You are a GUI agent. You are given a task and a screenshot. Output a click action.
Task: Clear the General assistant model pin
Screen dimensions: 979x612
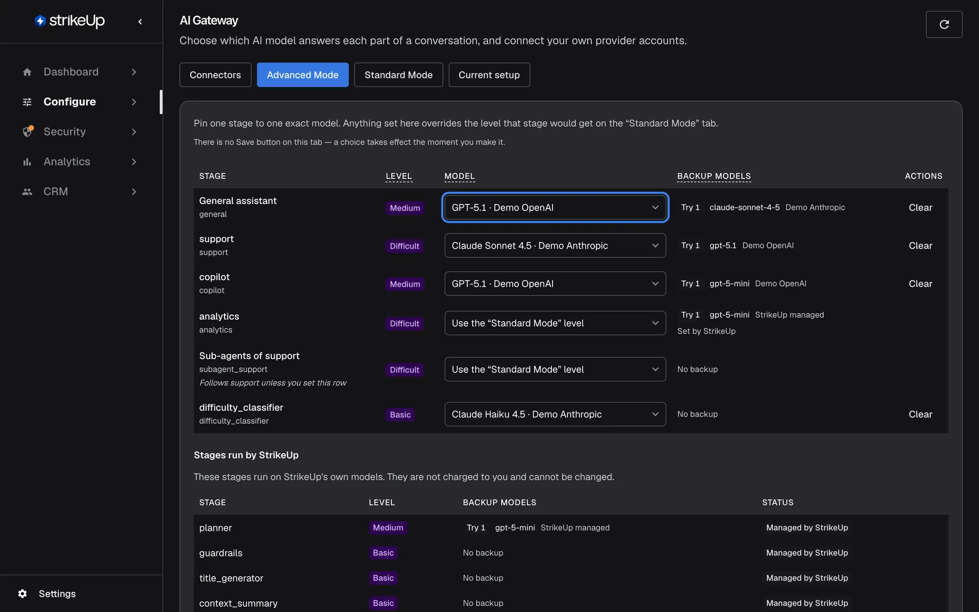tap(920, 207)
